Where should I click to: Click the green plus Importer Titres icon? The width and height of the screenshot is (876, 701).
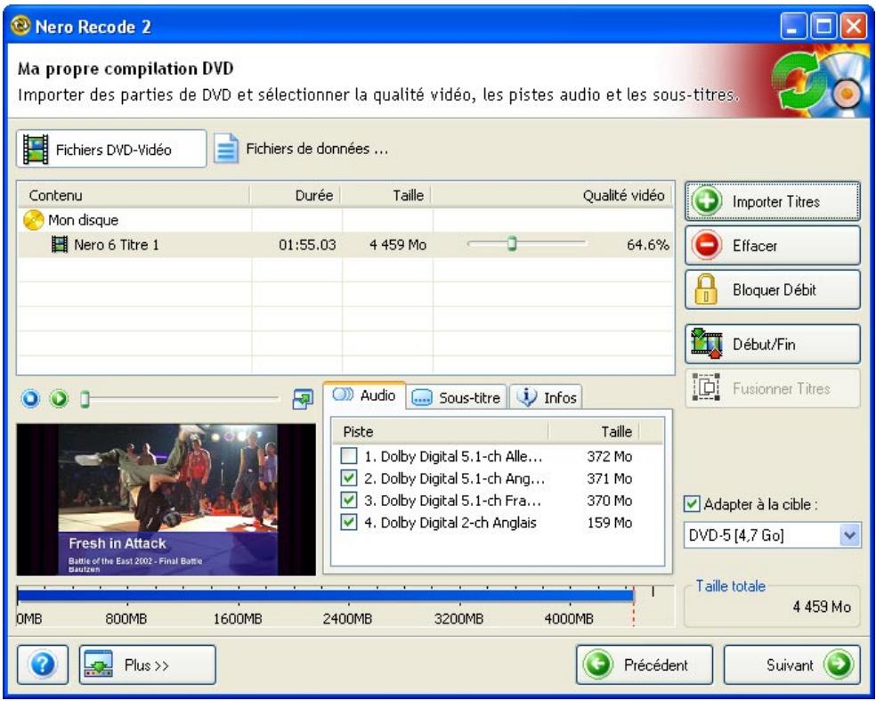point(707,200)
